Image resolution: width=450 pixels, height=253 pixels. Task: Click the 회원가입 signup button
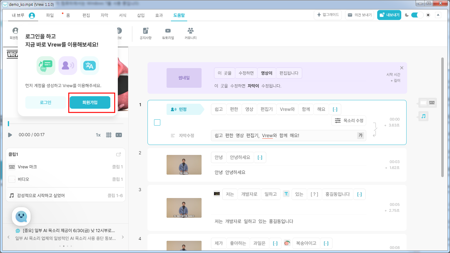click(x=90, y=102)
